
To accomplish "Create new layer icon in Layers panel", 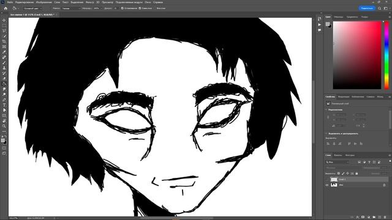I will (x=380, y=218).
